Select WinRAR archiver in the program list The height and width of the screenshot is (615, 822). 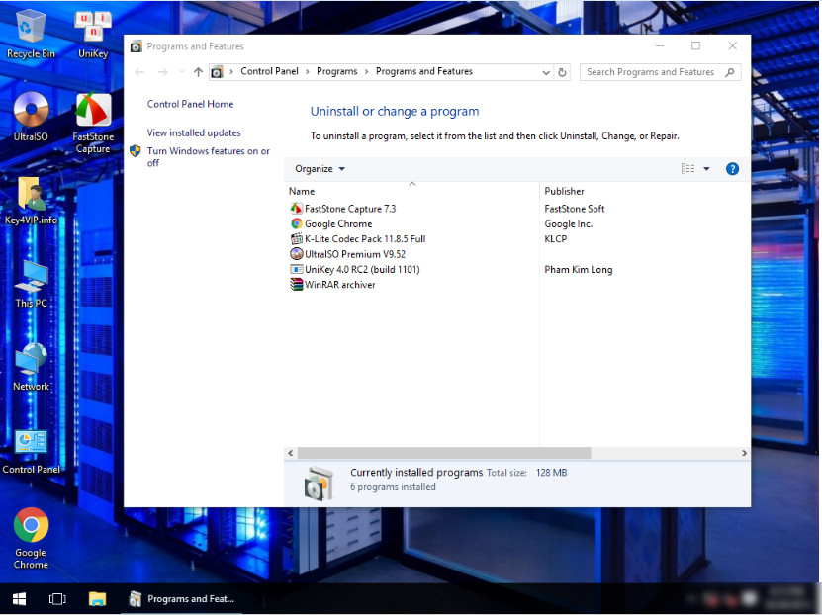click(x=339, y=285)
